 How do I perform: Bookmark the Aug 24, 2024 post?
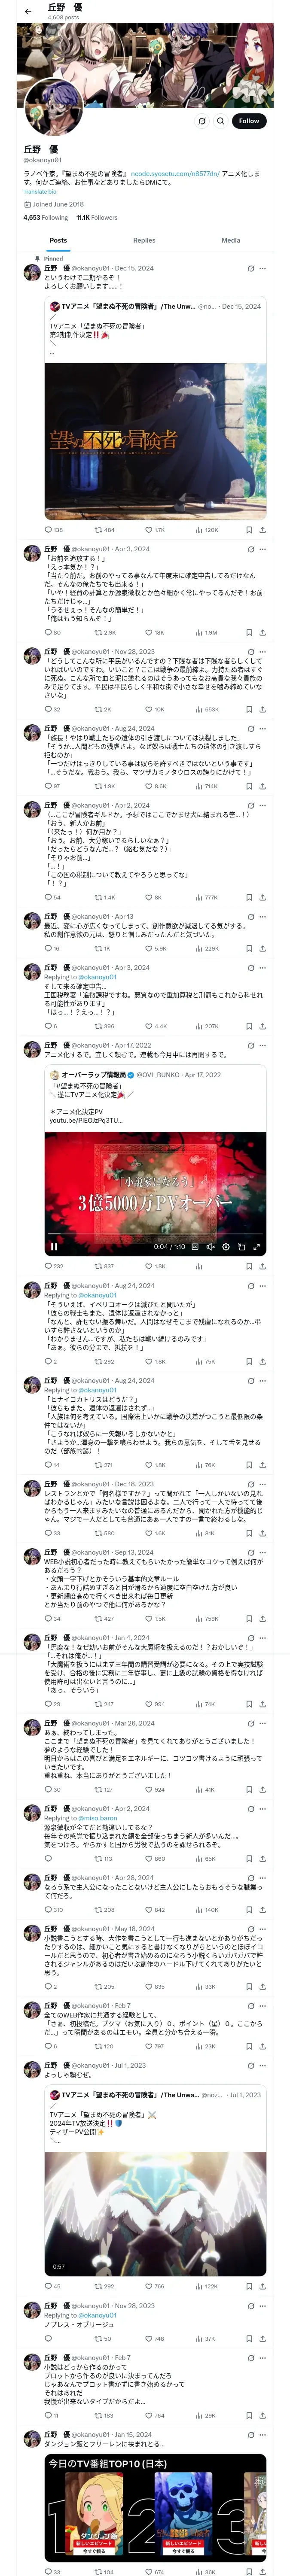tap(249, 786)
